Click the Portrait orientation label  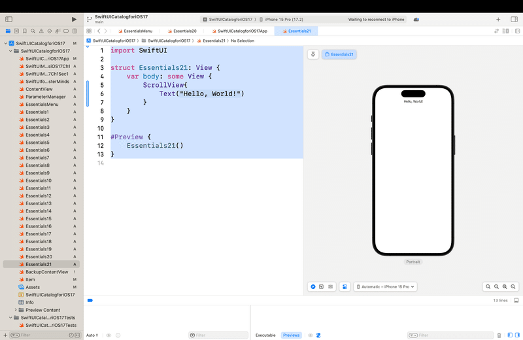[413, 262]
